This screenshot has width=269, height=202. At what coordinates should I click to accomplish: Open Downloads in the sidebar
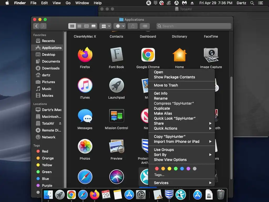point(48,68)
